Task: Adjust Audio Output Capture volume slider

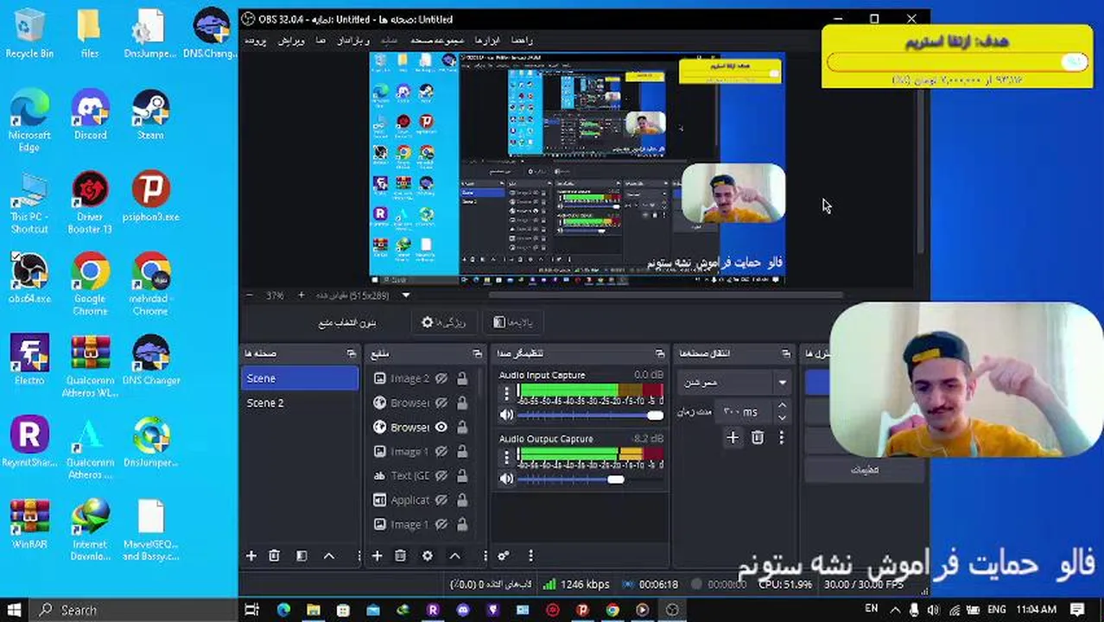Action: [x=590, y=479]
